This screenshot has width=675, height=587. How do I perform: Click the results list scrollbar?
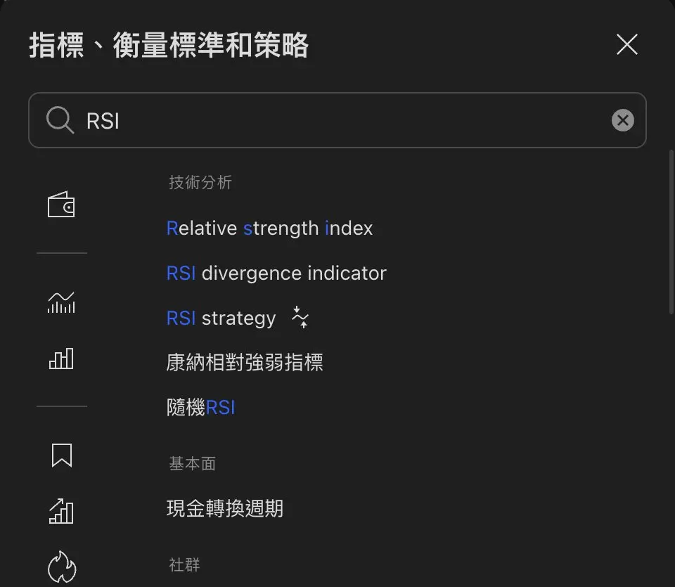click(x=671, y=232)
